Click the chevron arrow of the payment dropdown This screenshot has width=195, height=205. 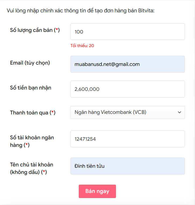coord(179,112)
